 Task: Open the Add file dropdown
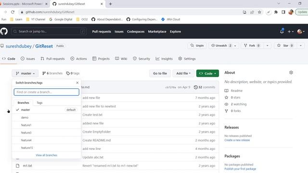coord(183,74)
